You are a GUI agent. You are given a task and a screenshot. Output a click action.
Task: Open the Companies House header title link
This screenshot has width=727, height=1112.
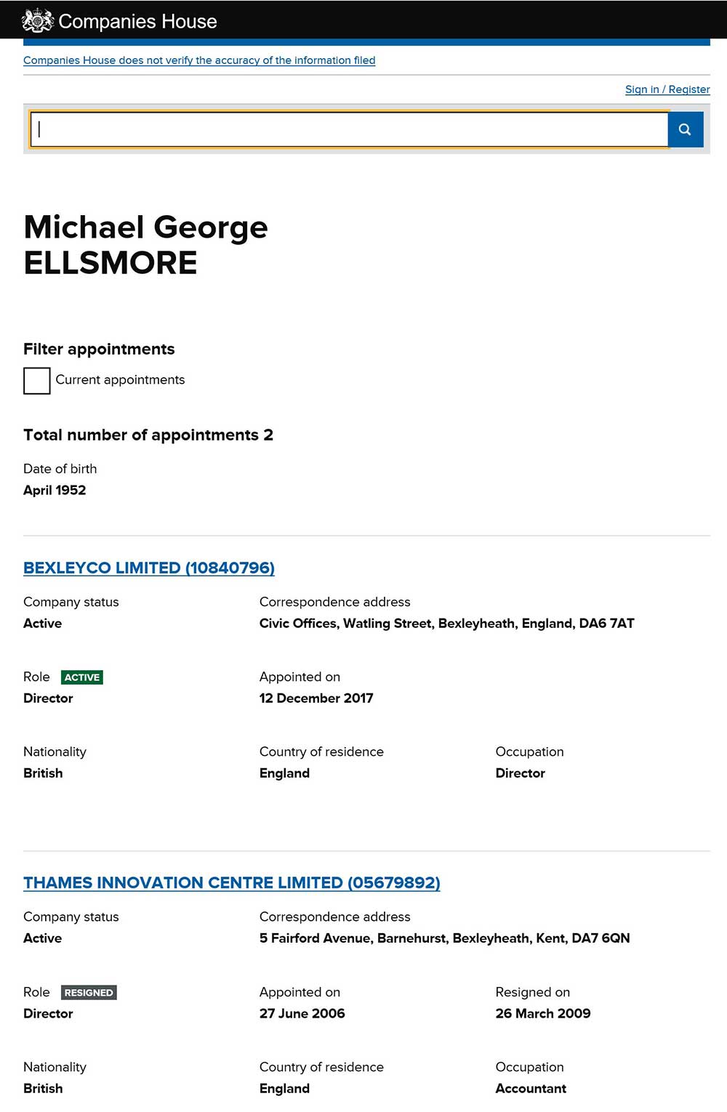(137, 22)
